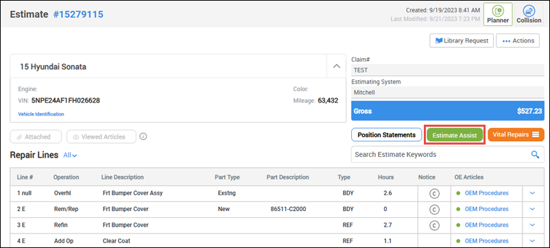This screenshot has height=248, width=550.
Task: Click the notice C icon for line 3 E
Action: click(434, 225)
